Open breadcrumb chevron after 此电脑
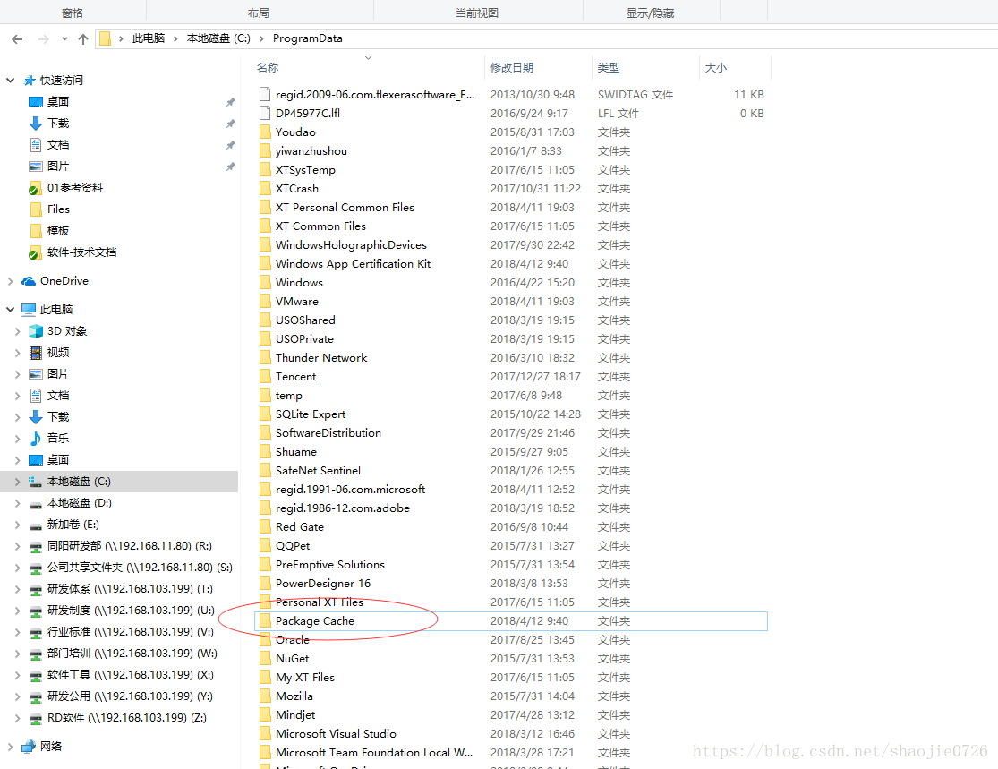Screen dimensions: 998x769 175,38
